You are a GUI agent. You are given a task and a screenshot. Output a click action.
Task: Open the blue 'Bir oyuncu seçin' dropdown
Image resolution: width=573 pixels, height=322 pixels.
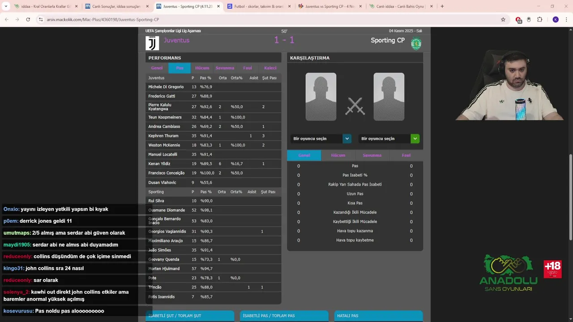(x=321, y=139)
